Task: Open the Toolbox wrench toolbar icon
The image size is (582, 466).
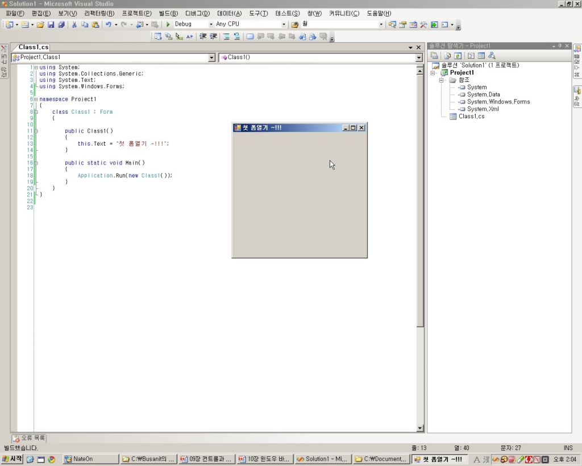Action: (423, 24)
